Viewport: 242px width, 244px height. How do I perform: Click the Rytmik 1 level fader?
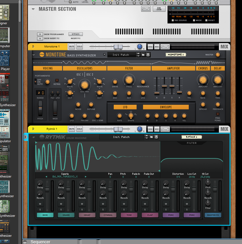click(118, 129)
